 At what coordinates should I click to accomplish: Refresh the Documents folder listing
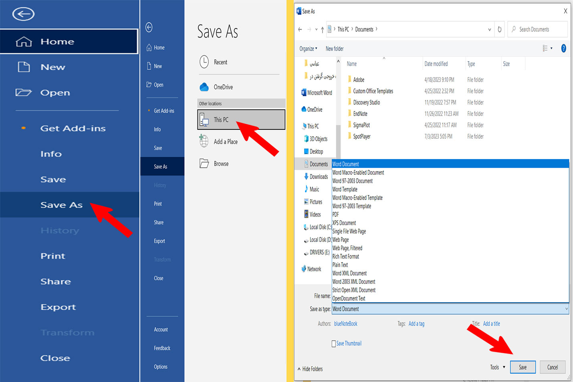click(499, 29)
